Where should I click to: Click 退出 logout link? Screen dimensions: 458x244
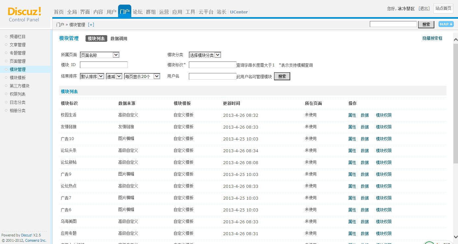424,9
